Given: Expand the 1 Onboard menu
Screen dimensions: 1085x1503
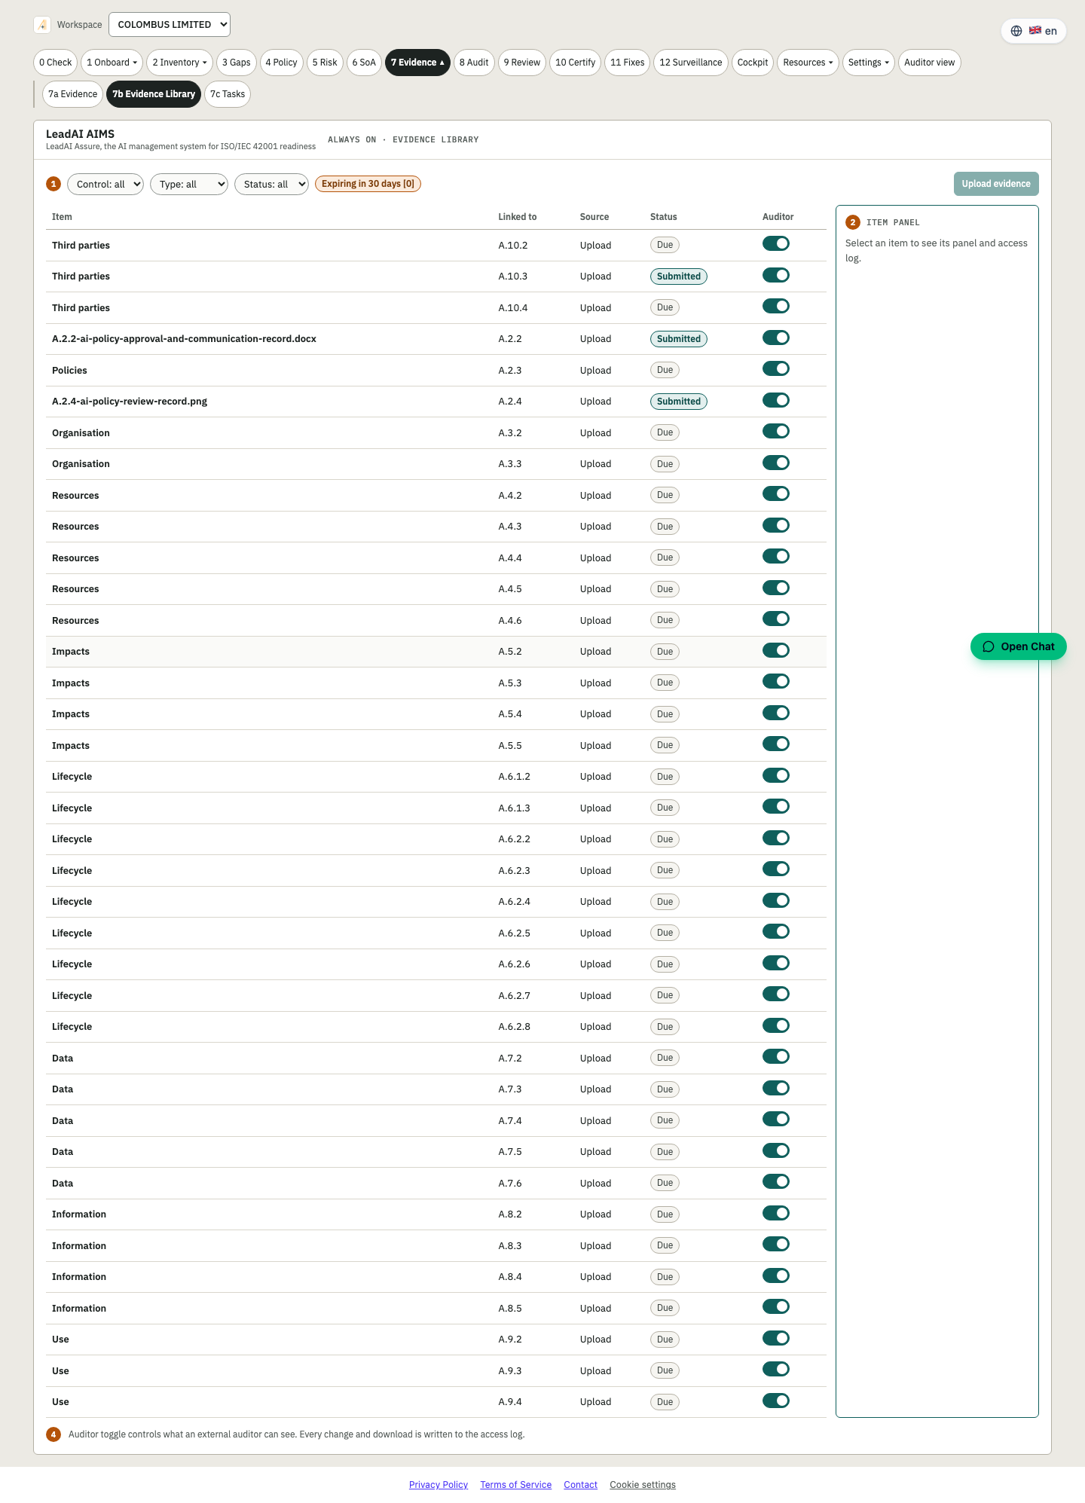Looking at the screenshot, I should pyautogui.click(x=112, y=63).
